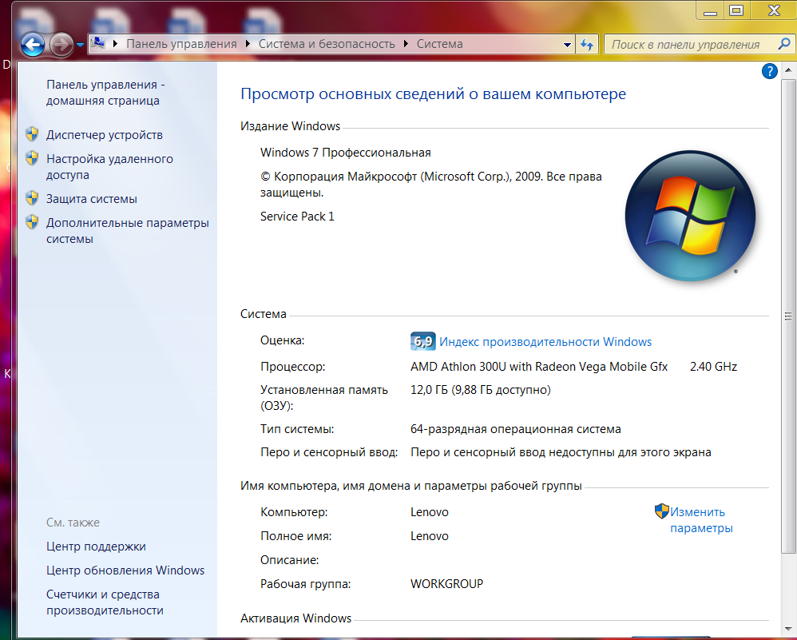Open address bar history dropdown
Viewport: 797px width, 640px height.
click(567, 45)
